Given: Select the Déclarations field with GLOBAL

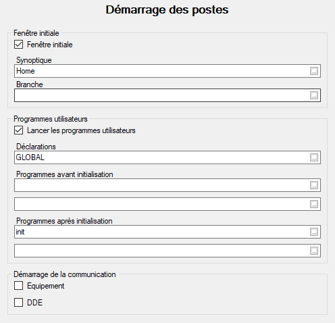Looking at the screenshot, I should [167, 157].
